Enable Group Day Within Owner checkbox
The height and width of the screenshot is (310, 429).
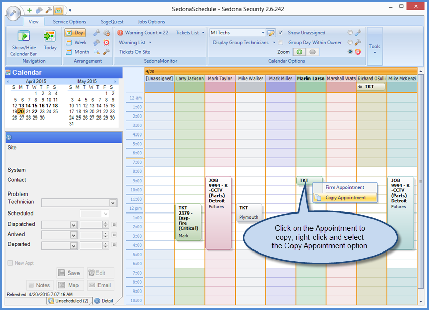click(x=280, y=43)
